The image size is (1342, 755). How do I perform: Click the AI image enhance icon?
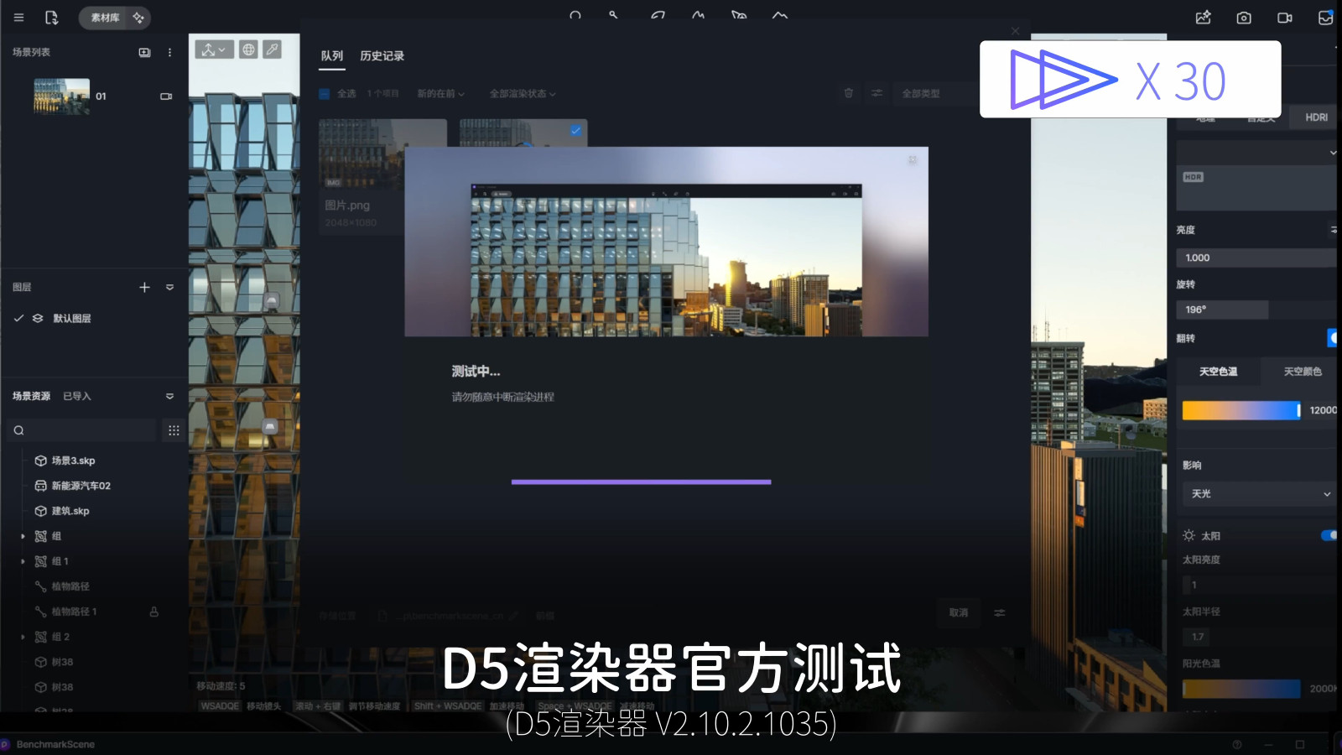[x=1203, y=18]
